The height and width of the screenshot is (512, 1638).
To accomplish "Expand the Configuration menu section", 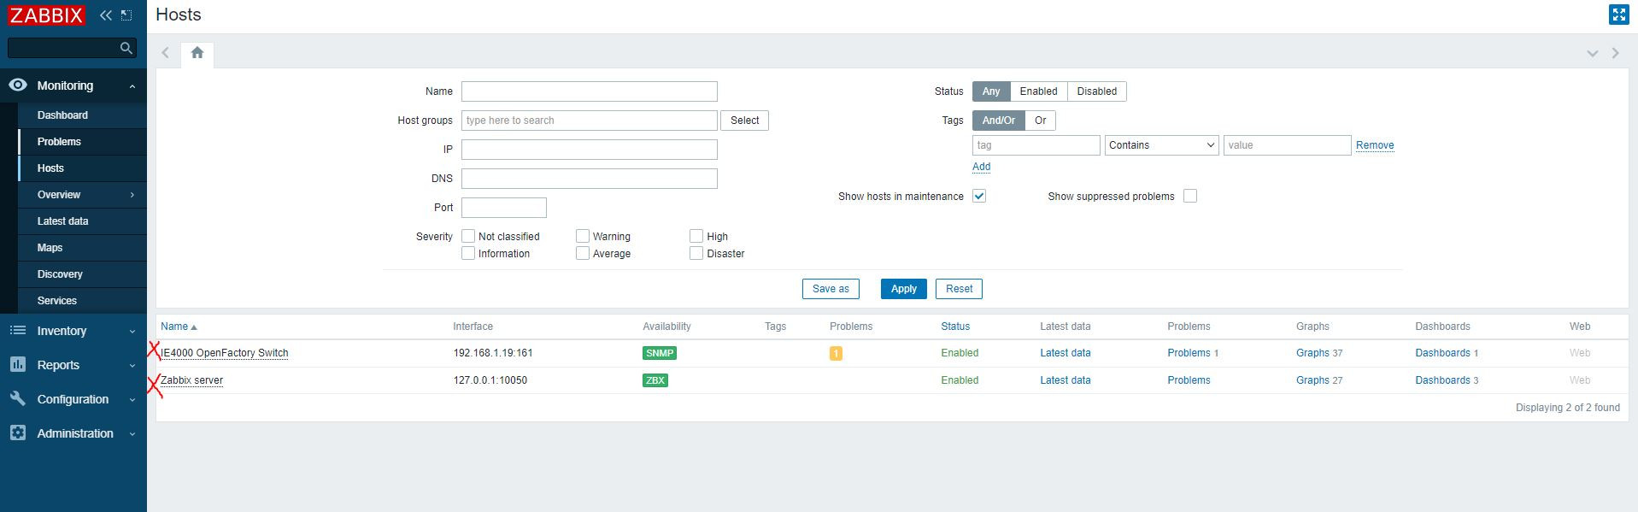I will [x=73, y=399].
